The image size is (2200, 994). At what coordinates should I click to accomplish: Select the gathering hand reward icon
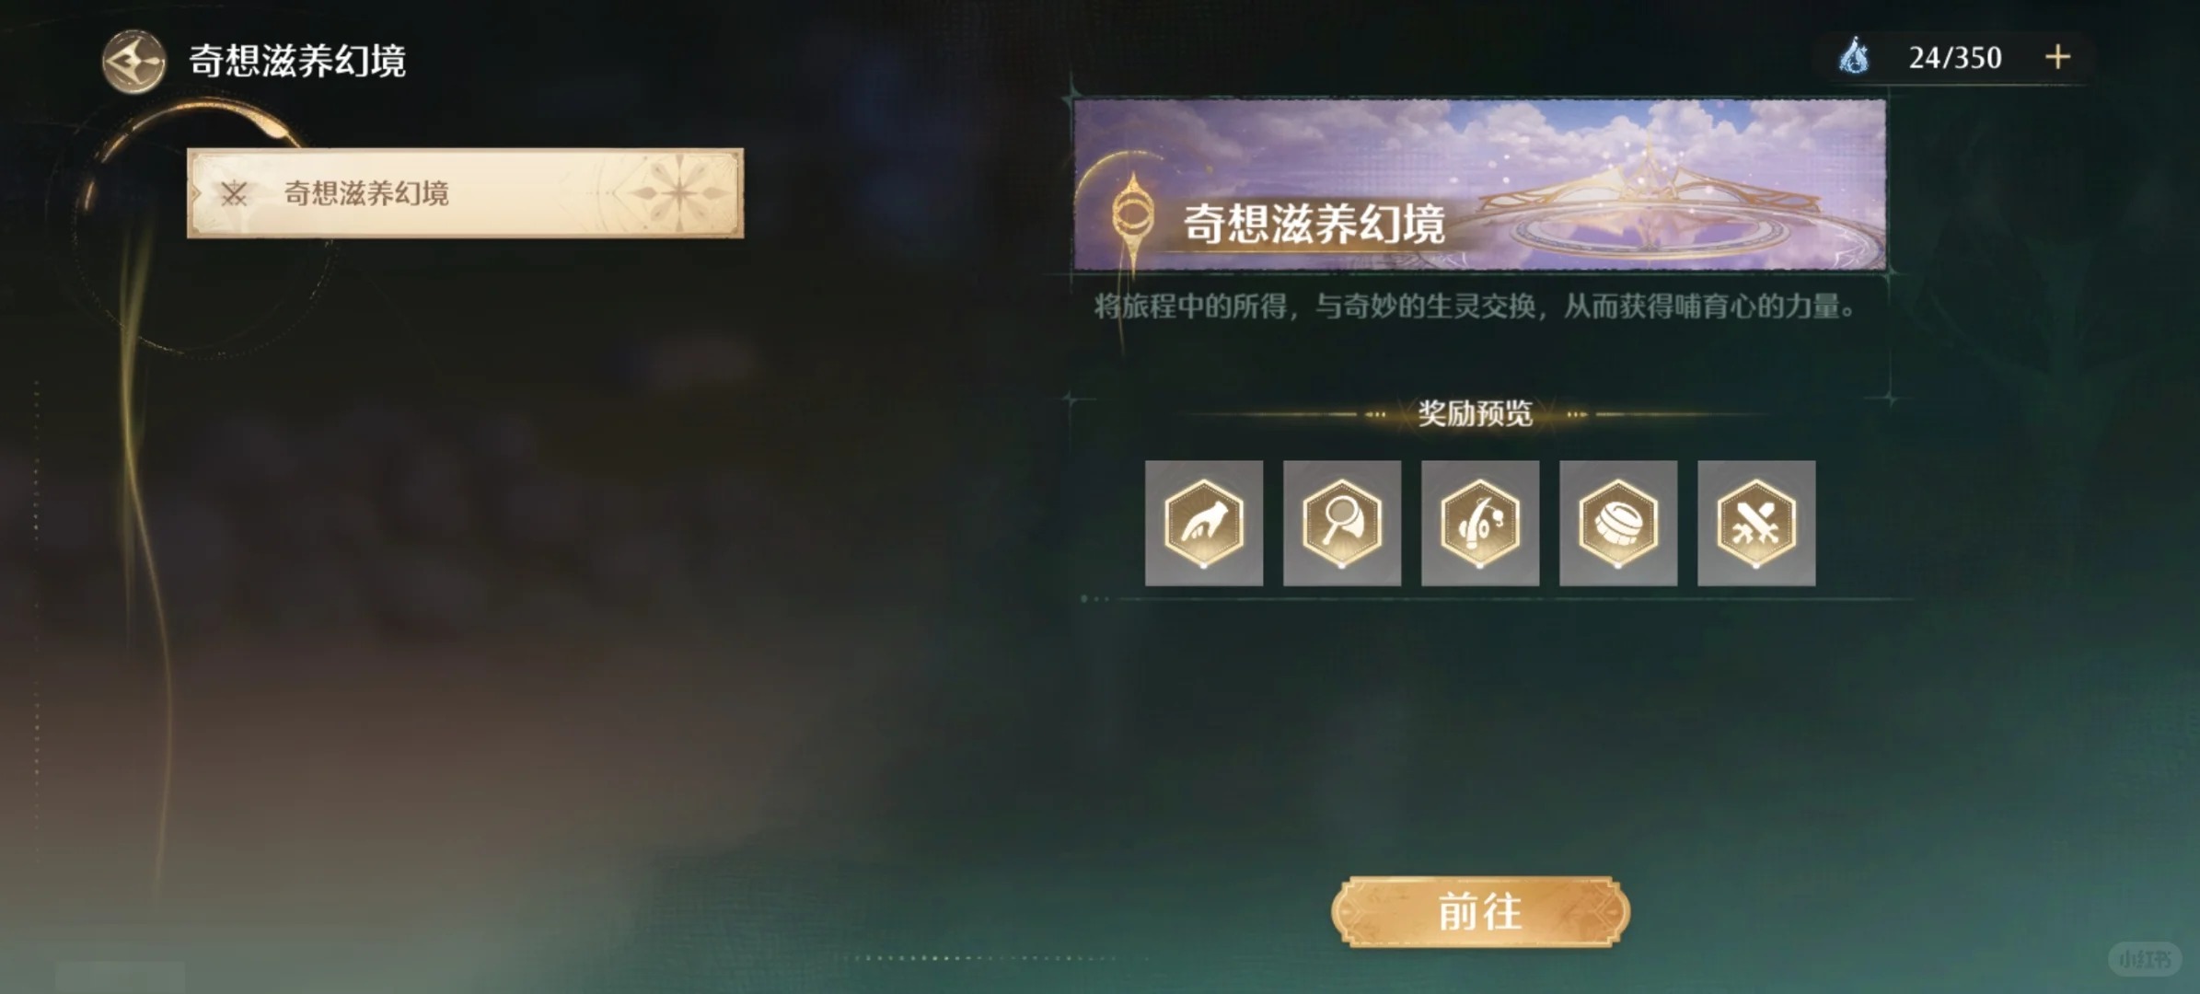1204,523
